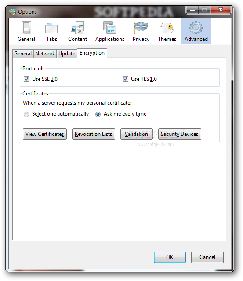Click the Protocols group label
243x281 pixels.
click(x=33, y=69)
